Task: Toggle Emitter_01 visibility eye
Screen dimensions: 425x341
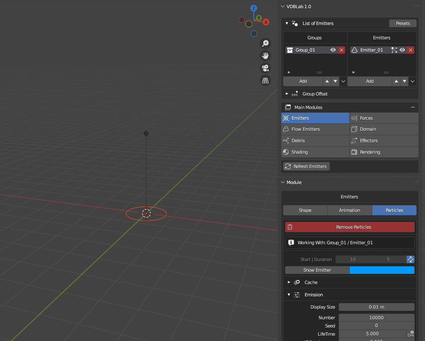Action: click(x=402, y=50)
